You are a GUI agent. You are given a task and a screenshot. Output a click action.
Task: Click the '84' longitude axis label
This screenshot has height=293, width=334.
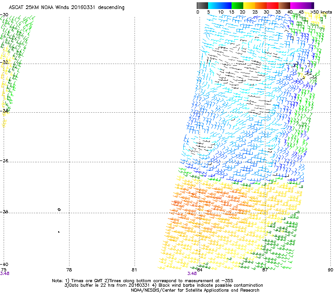coord(199,270)
